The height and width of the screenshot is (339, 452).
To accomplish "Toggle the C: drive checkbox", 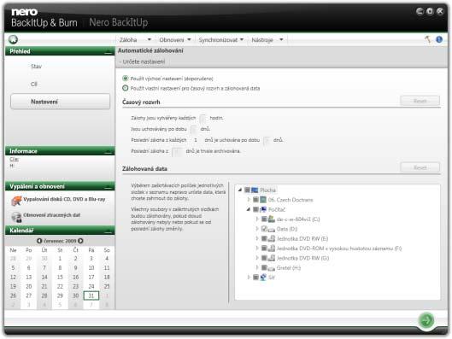I will tap(264, 219).
